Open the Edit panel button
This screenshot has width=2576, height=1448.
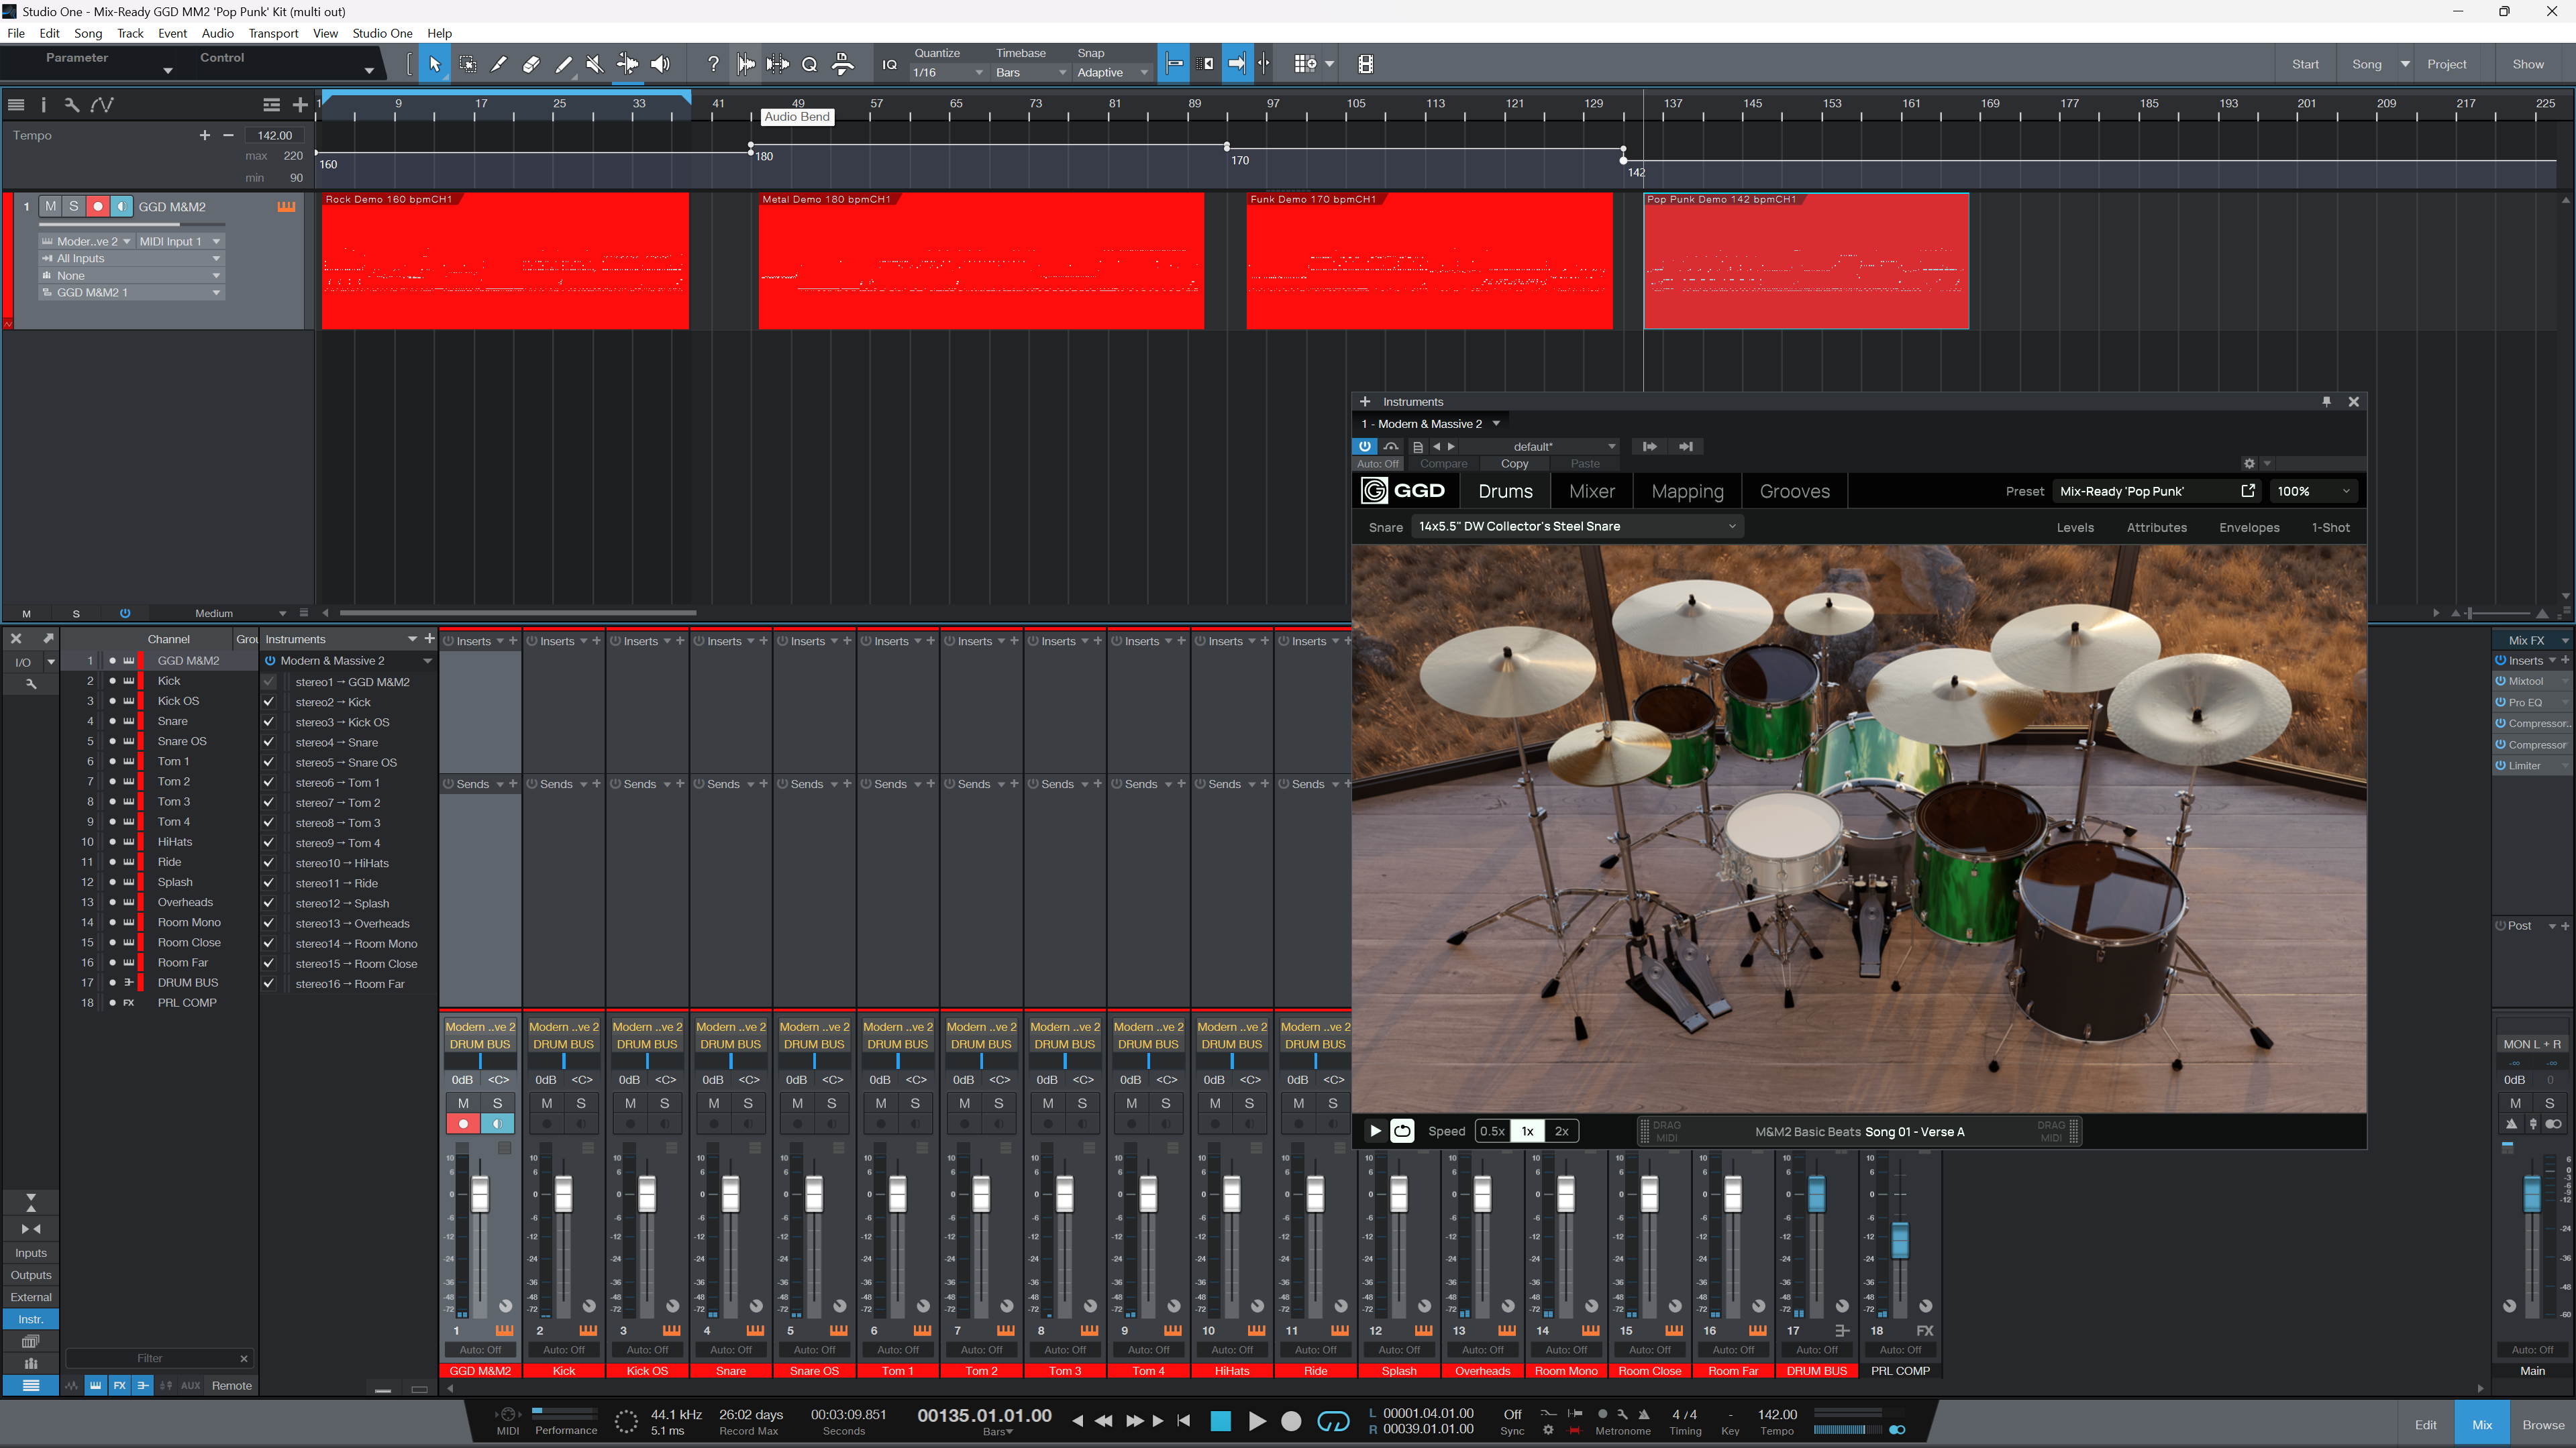[2425, 1424]
